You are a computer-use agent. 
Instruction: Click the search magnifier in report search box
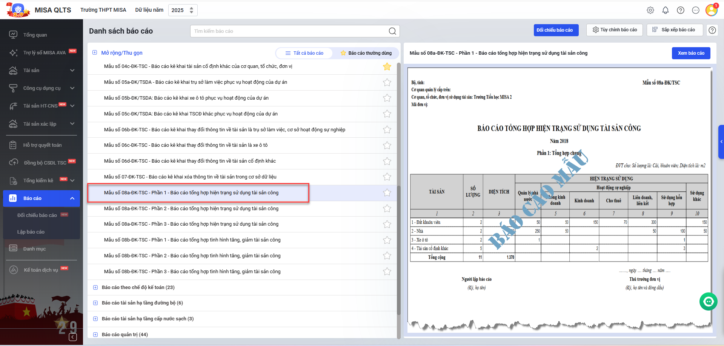click(392, 31)
